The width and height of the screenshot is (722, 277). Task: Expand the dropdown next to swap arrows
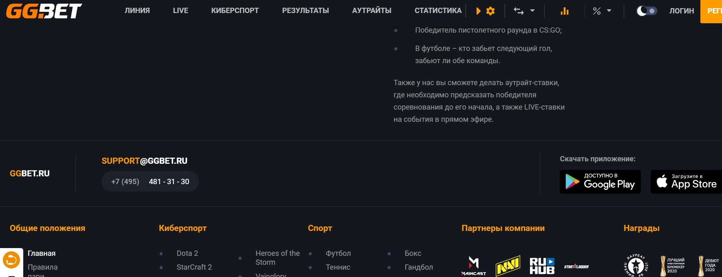[532, 11]
